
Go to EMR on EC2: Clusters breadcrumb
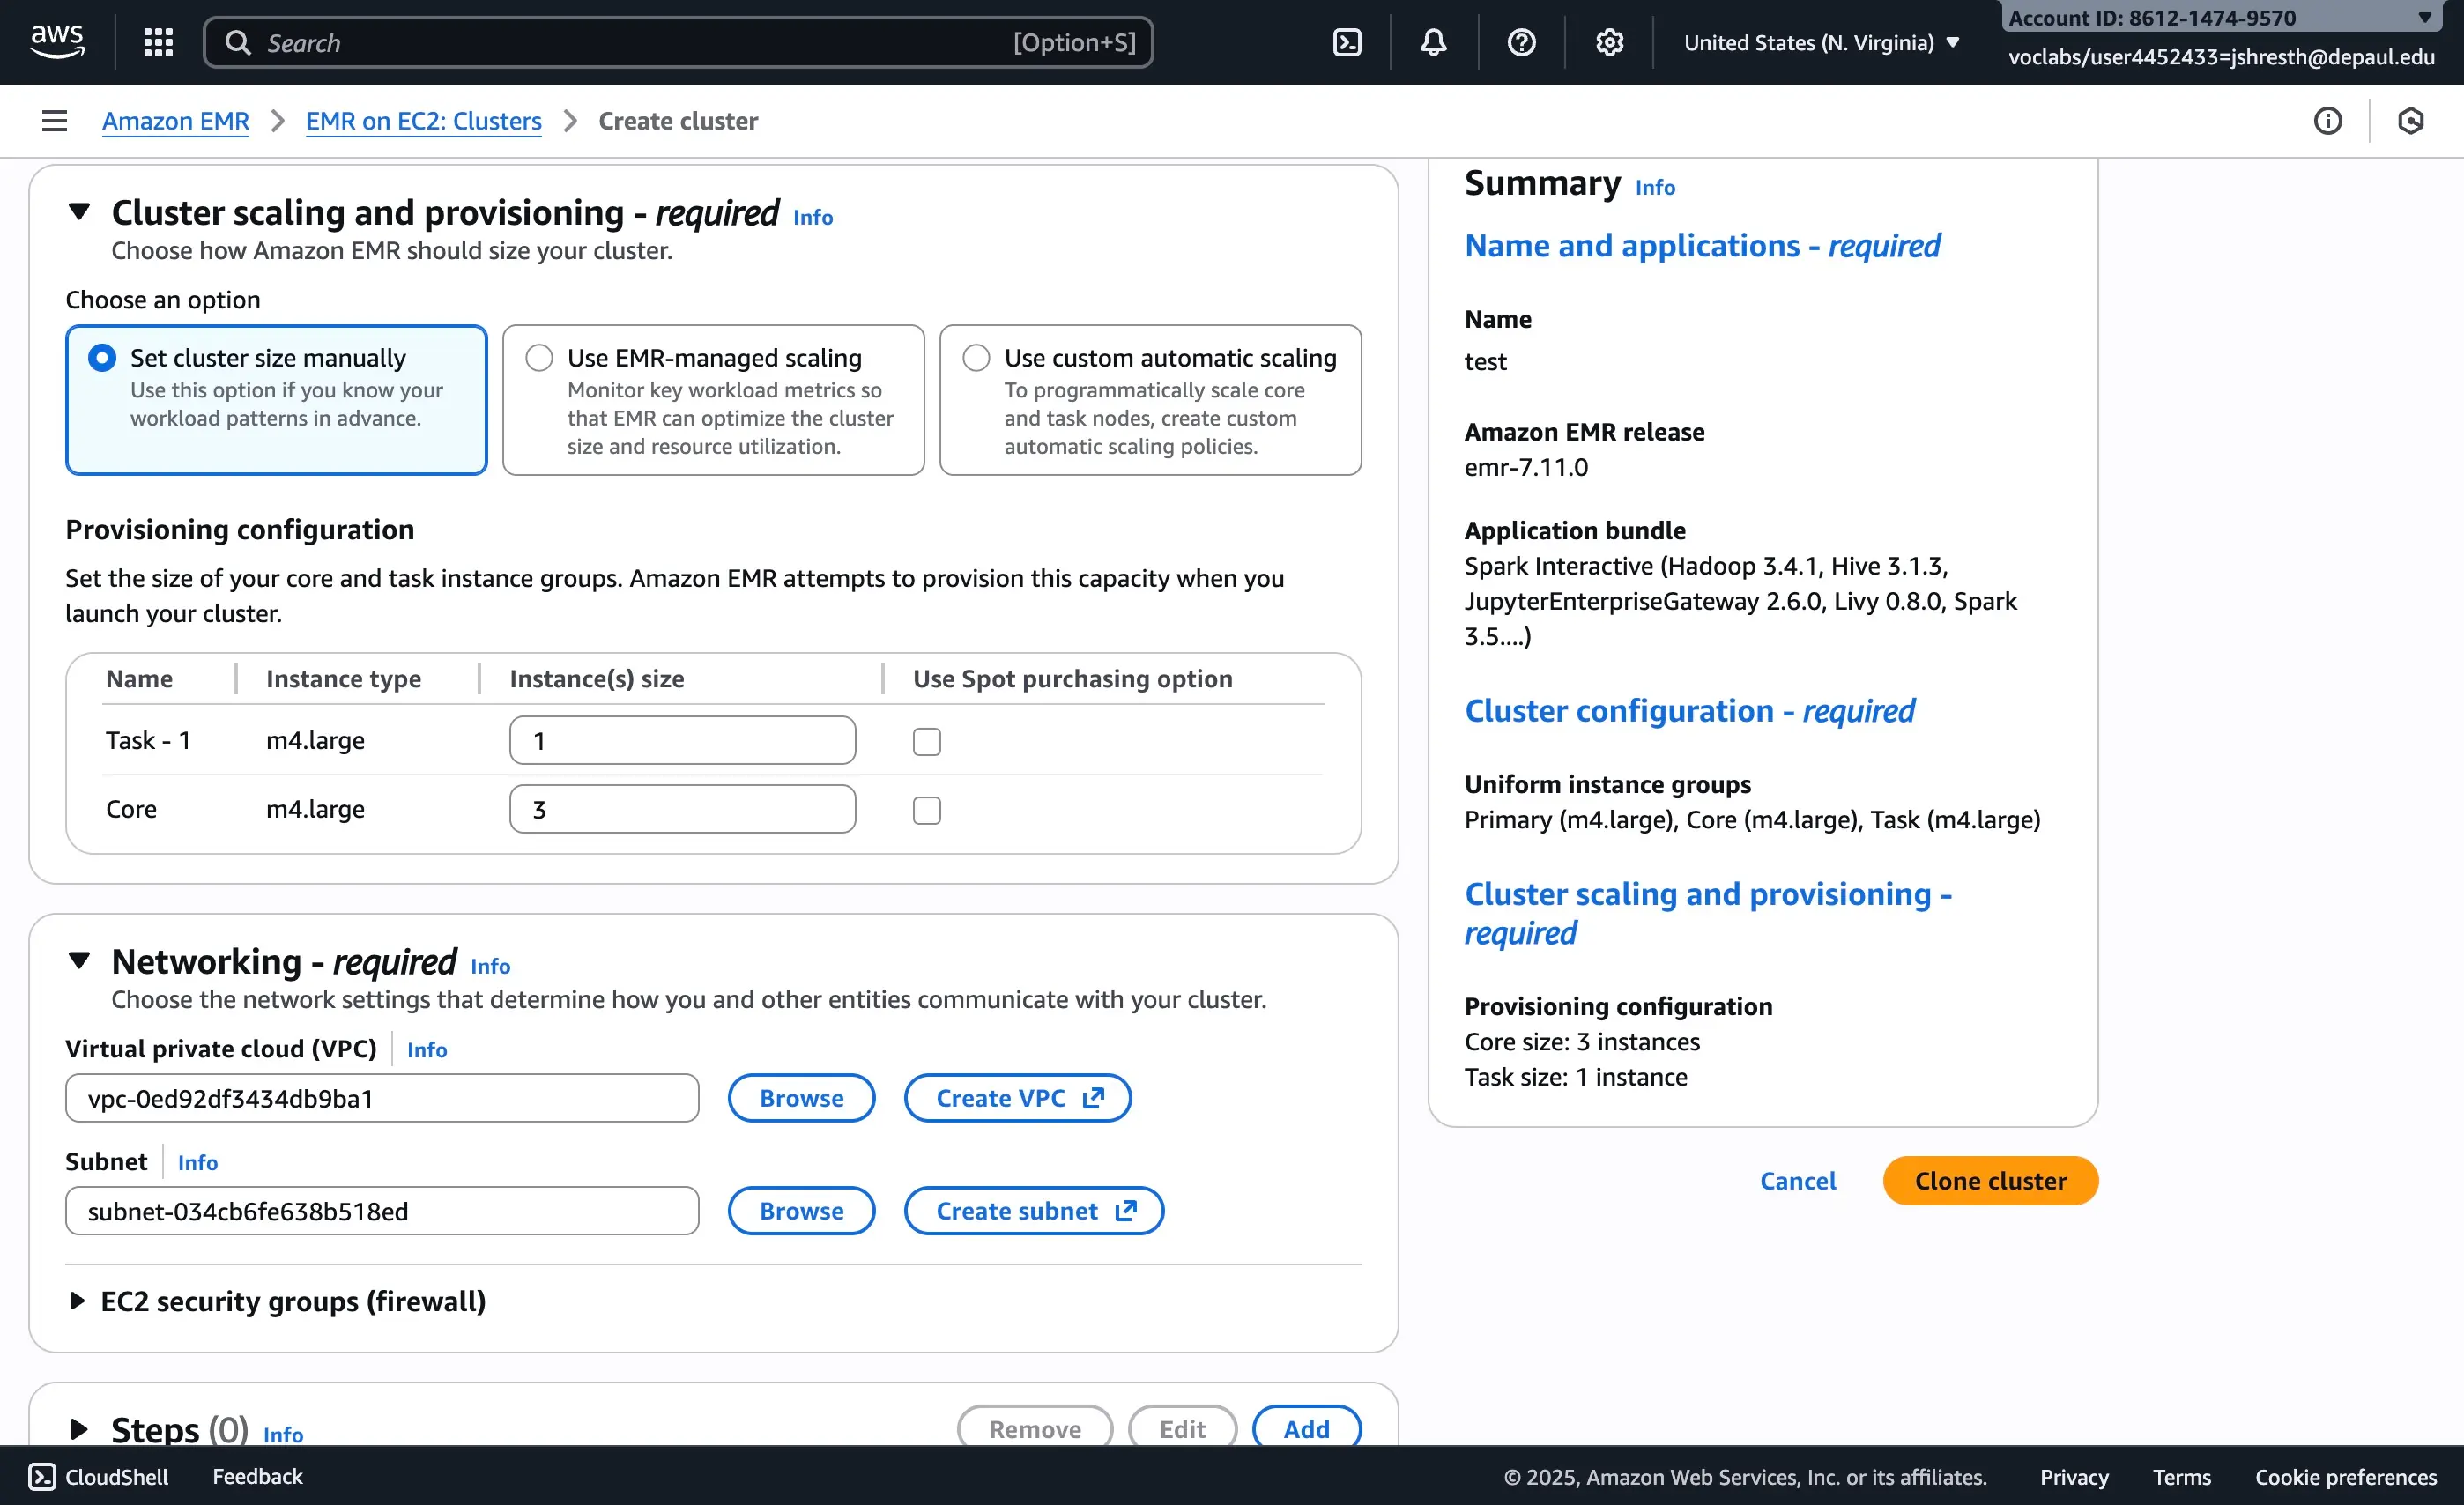pyautogui.click(x=423, y=121)
